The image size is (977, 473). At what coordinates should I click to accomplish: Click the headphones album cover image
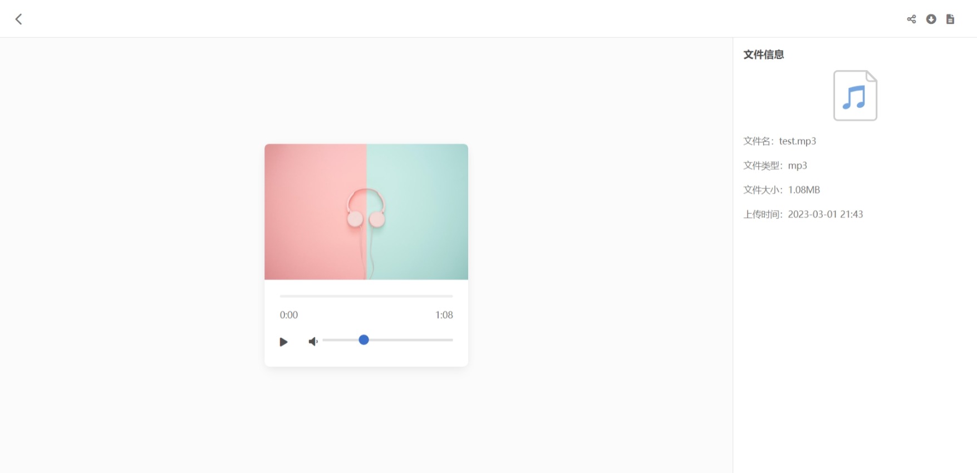pos(366,212)
